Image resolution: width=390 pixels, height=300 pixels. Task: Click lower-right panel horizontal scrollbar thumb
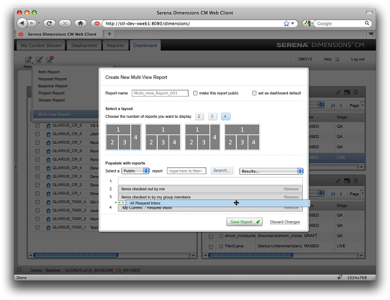click(251, 255)
